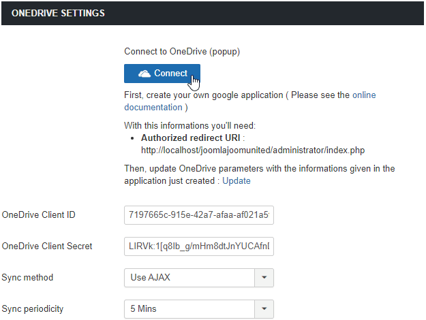Select the OneDrive Client Secret label
The height and width of the screenshot is (320, 426).
click(x=47, y=246)
